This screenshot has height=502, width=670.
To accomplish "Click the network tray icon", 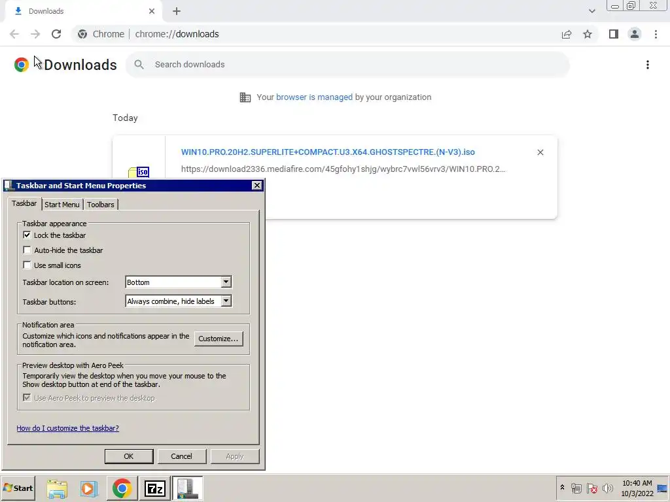I will coord(576,488).
